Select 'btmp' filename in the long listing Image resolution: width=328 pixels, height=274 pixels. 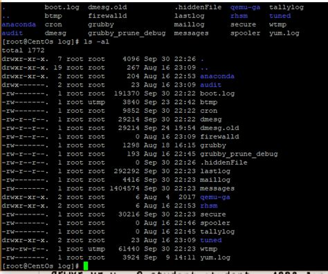(208, 102)
